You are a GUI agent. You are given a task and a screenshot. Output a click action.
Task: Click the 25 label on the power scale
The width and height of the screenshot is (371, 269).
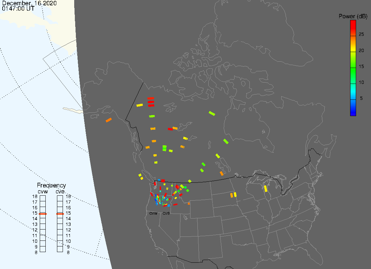pos(361,34)
